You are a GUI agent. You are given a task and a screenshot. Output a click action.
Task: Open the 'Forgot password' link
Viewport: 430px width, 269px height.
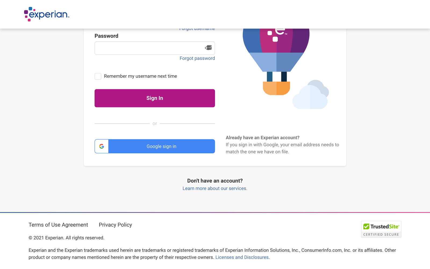click(197, 58)
